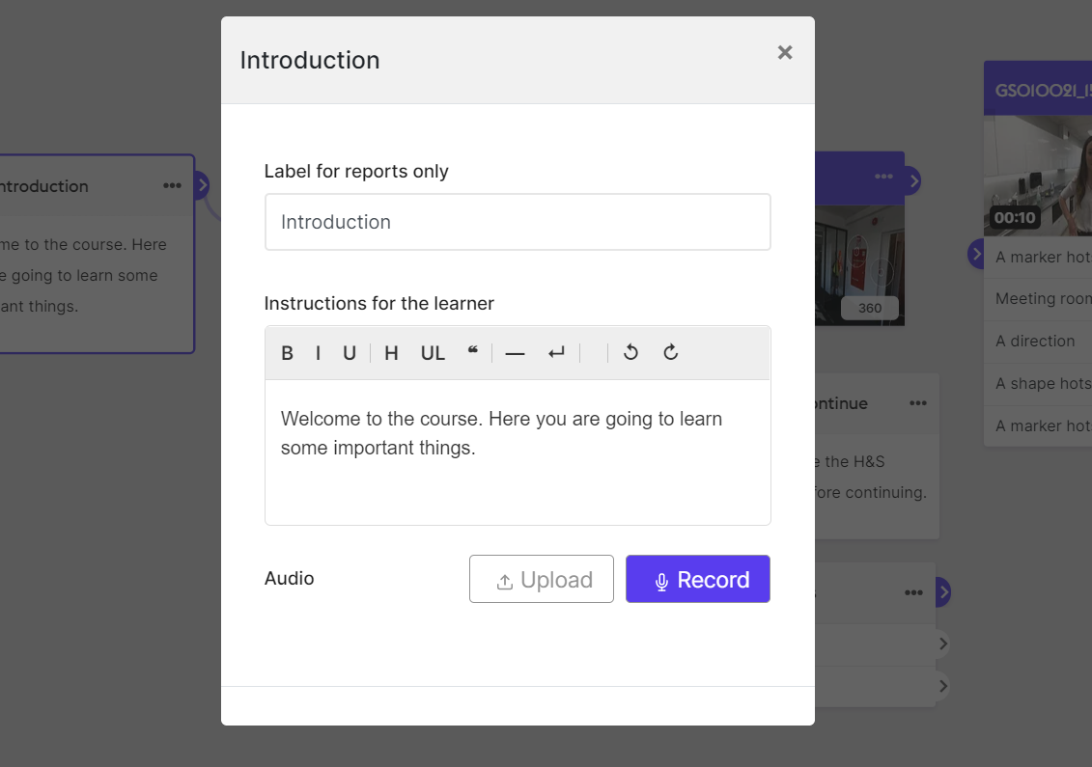Select the 'A direction' hotspot row
The height and width of the screenshot is (767, 1092).
[1038, 341]
